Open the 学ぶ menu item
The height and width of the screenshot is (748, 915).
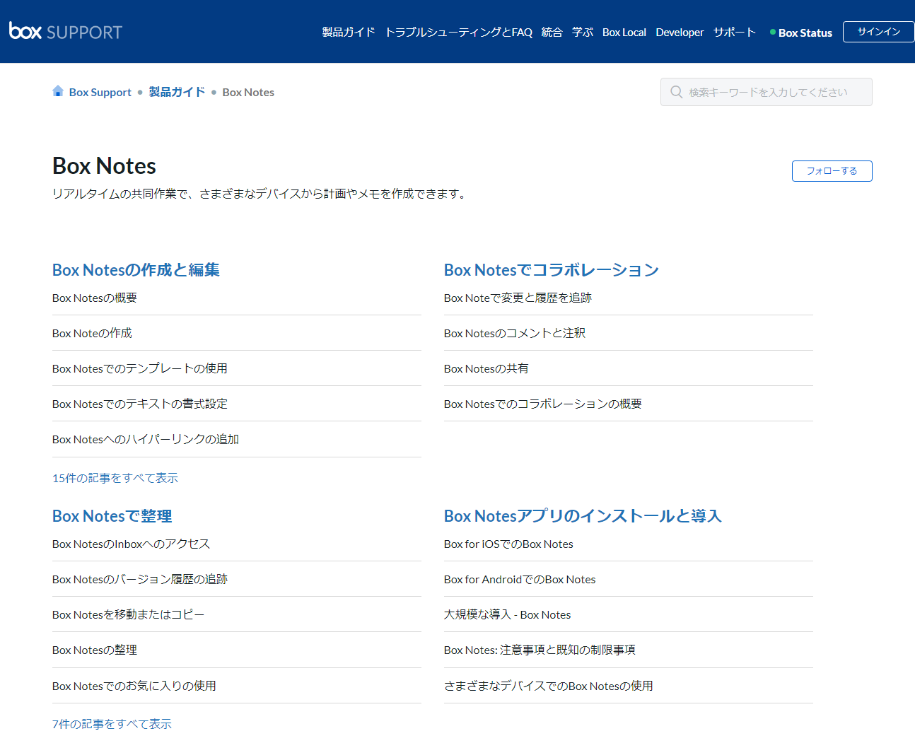[583, 32]
